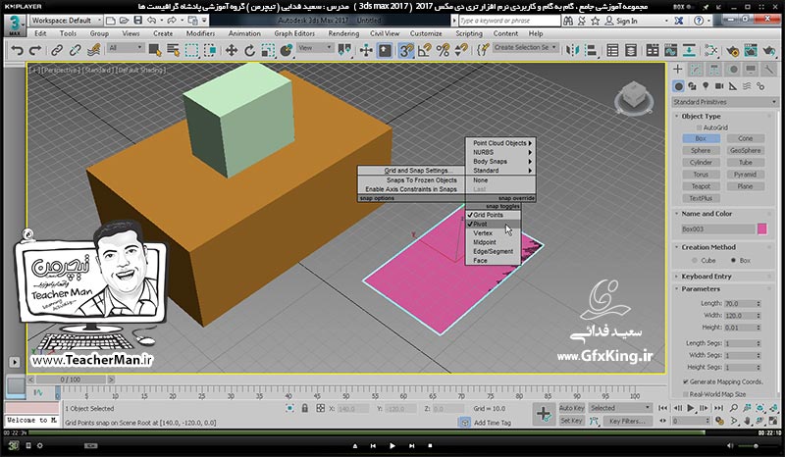Toggle the selection lock padlock icon
Viewport: 785px width, 457px height.
[x=304, y=408]
